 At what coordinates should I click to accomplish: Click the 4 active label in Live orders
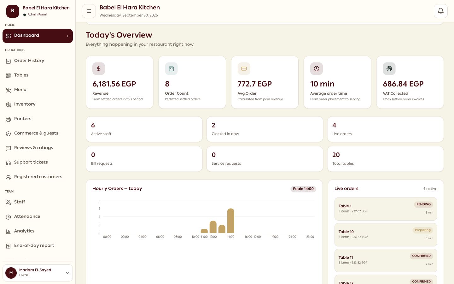pos(430,189)
